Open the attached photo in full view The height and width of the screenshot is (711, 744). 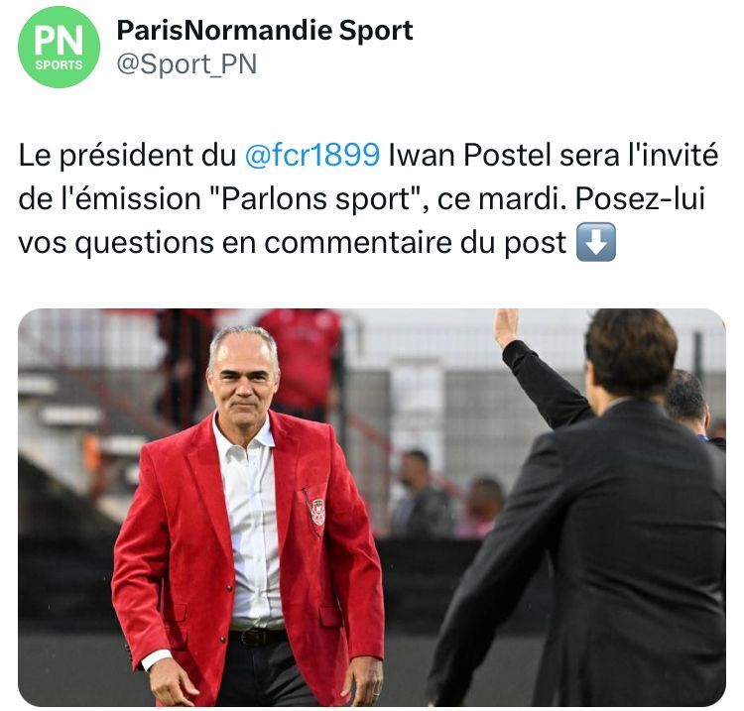[372, 507]
